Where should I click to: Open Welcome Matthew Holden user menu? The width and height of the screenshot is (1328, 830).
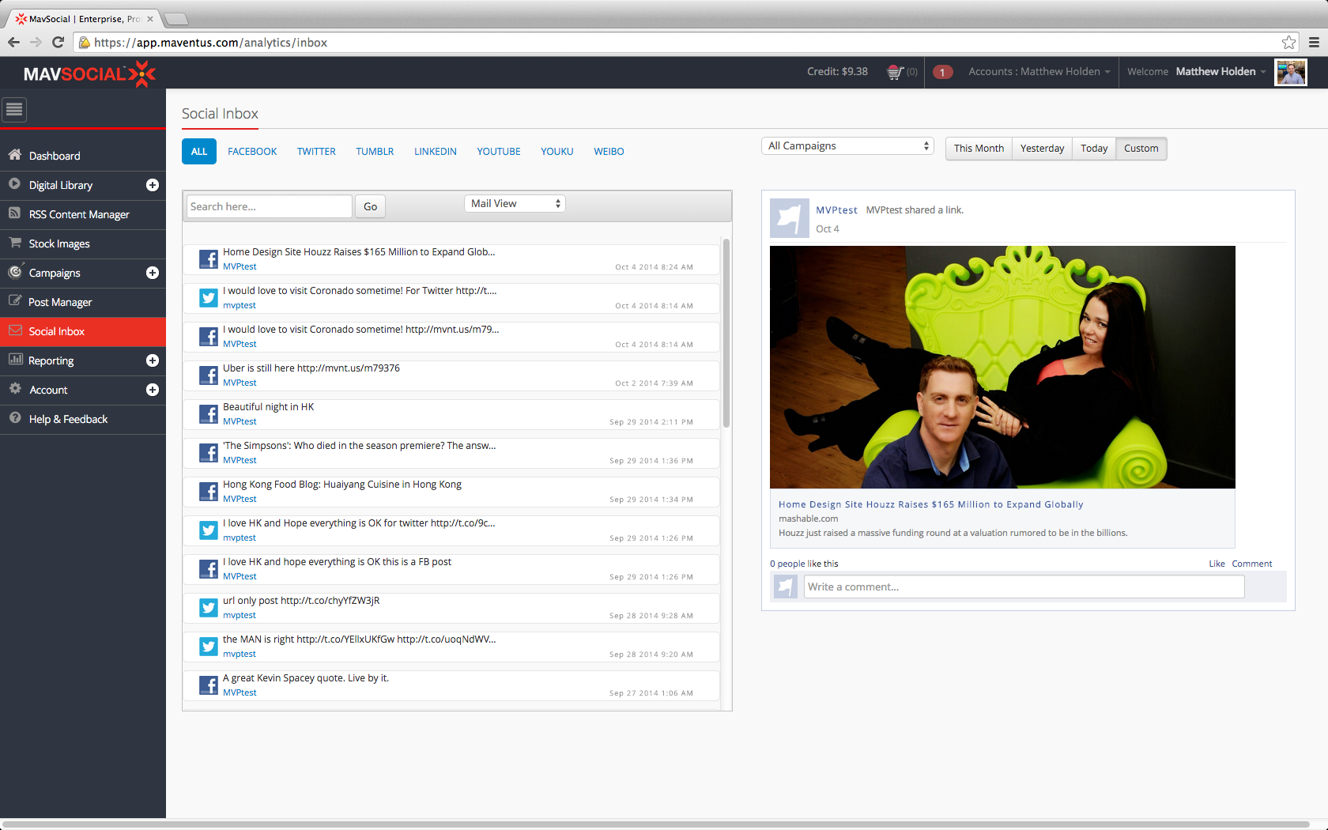(x=1196, y=72)
